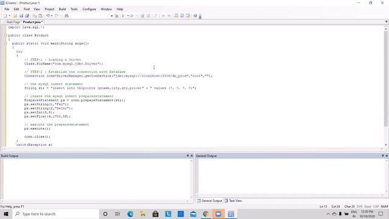
Task: Open Google Chrome from the taskbar
Action: pos(205,214)
